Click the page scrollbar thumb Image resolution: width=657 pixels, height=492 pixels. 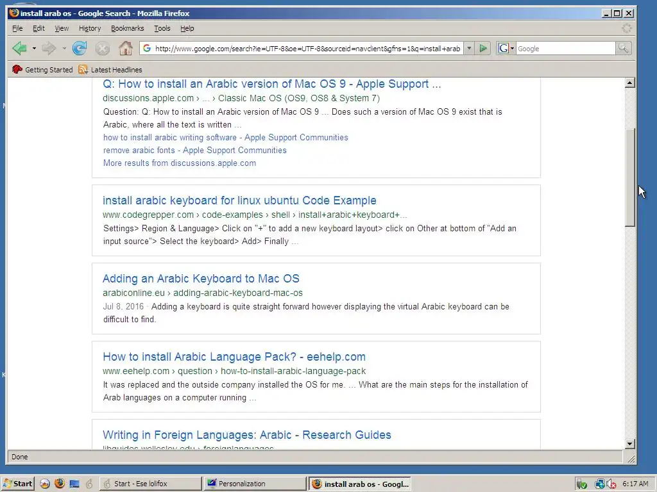click(x=630, y=177)
